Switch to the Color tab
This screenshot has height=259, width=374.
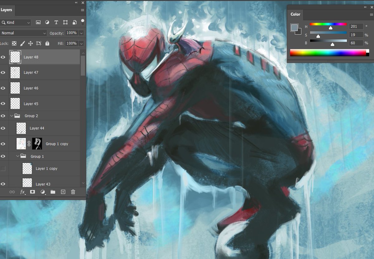pyautogui.click(x=295, y=14)
